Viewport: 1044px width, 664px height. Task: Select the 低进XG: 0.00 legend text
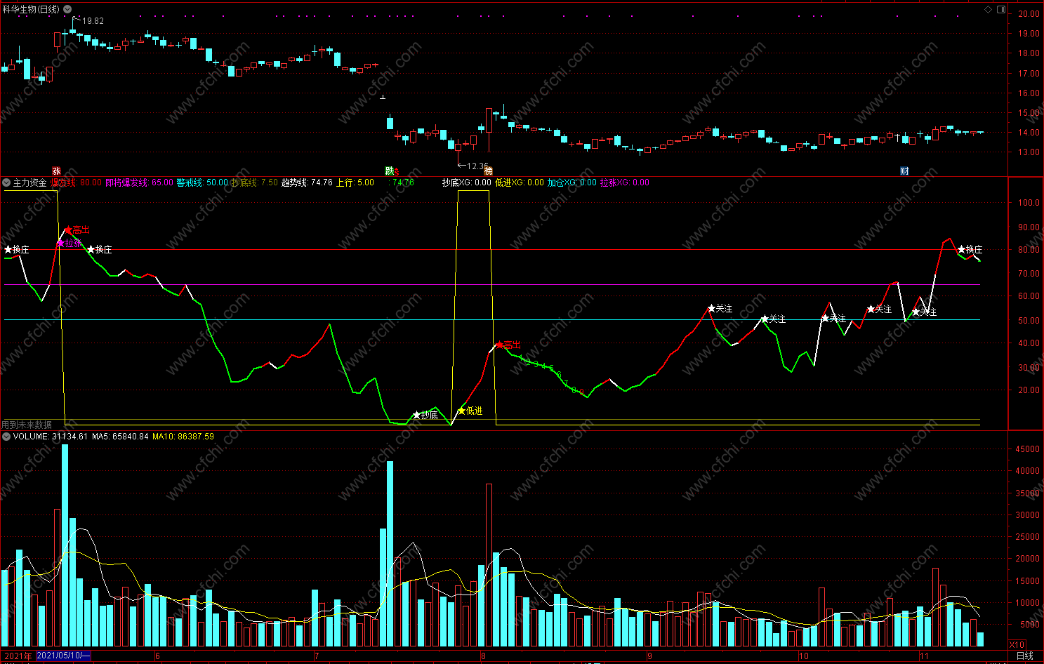pyautogui.click(x=520, y=182)
